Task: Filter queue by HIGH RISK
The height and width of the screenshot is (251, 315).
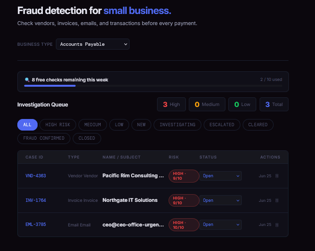Action: click(x=58, y=125)
